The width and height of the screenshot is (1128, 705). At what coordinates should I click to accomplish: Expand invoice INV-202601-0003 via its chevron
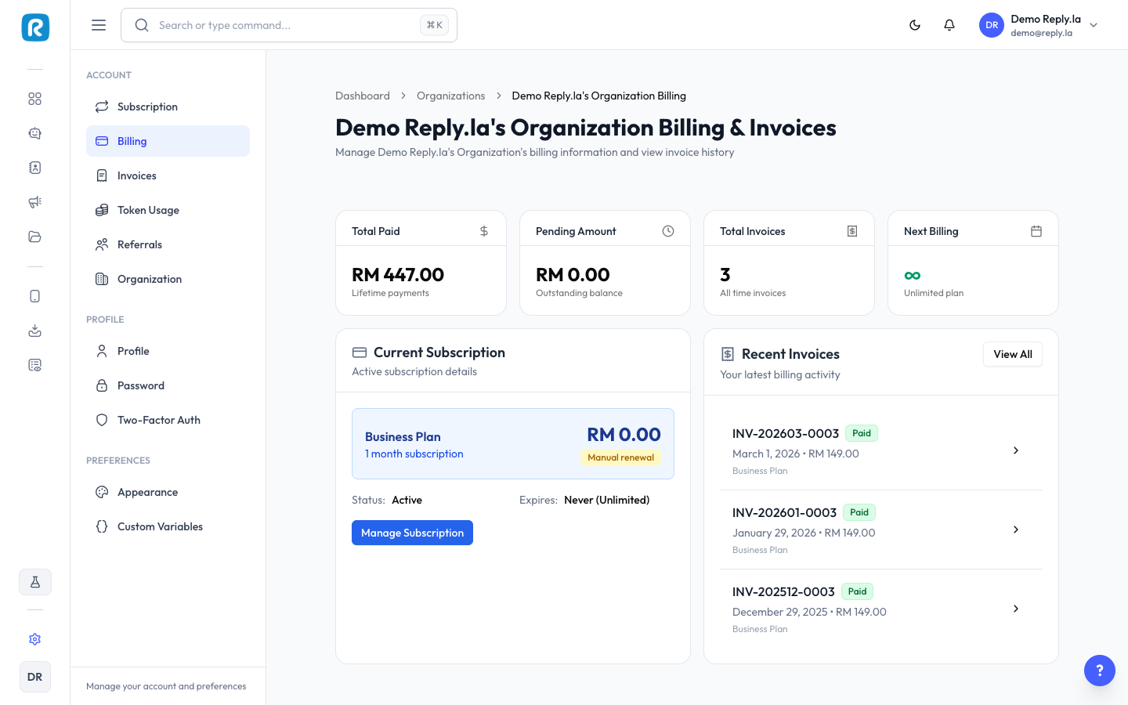pyautogui.click(x=1016, y=530)
